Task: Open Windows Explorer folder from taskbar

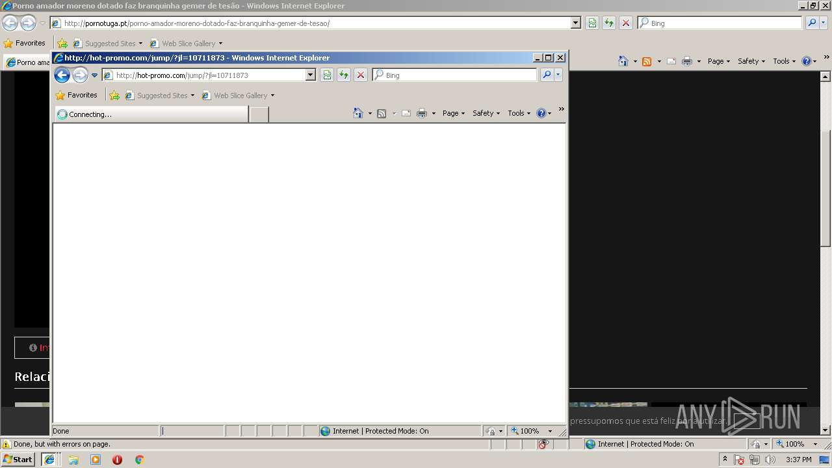Action: (x=73, y=460)
